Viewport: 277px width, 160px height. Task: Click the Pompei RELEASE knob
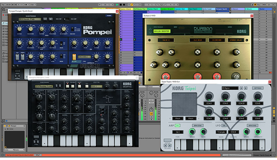(x=107, y=43)
